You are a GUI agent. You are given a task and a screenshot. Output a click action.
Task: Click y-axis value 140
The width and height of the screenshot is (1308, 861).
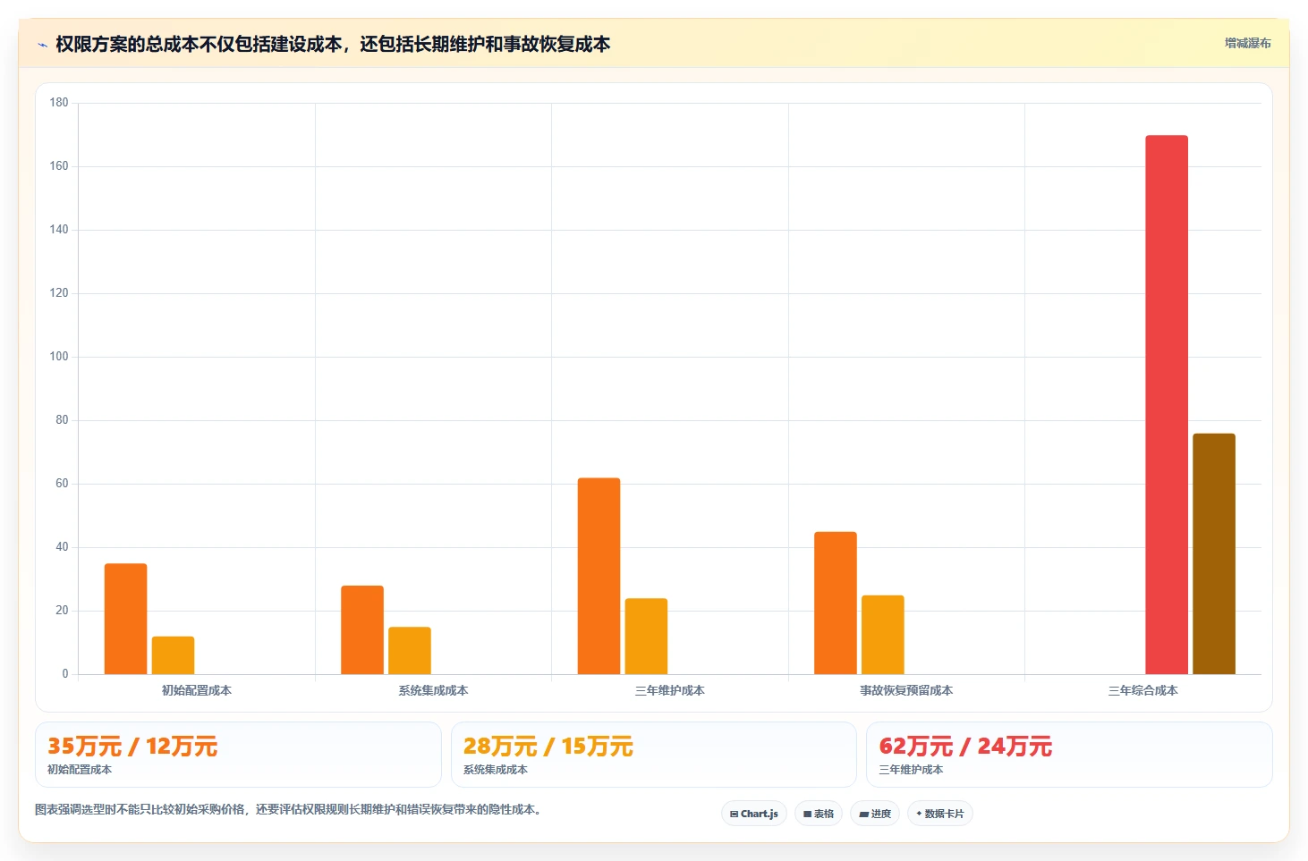[x=59, y=230]
